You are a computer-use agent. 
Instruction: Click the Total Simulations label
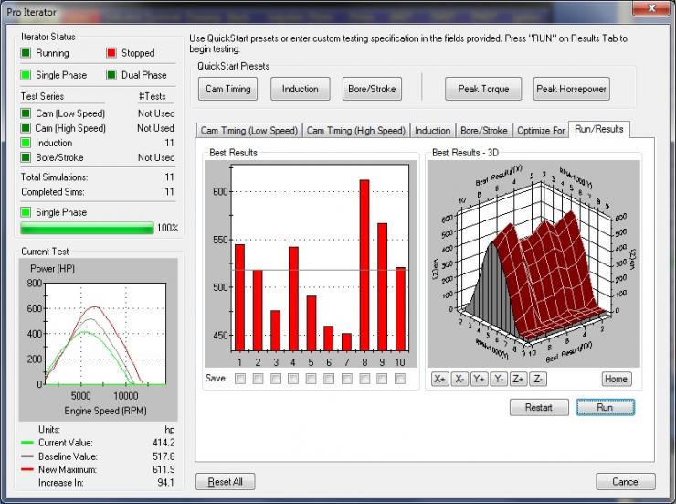(x=54, y=177)
